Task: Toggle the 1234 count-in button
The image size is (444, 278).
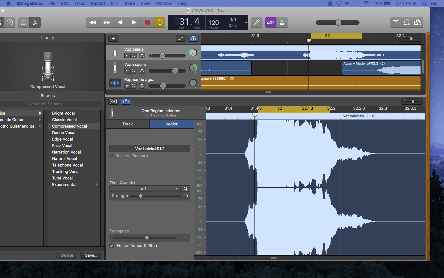Action: pyautogui.click(x=270, y=23)
